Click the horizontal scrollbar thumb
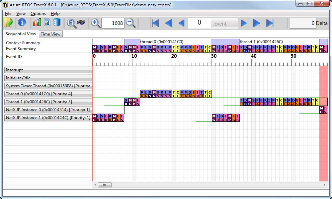 click(105, 185)
